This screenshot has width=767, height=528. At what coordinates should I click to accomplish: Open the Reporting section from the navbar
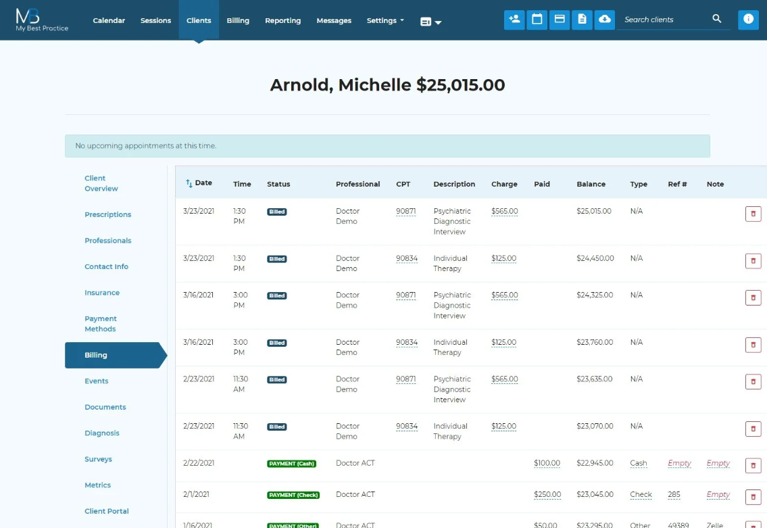282,20
